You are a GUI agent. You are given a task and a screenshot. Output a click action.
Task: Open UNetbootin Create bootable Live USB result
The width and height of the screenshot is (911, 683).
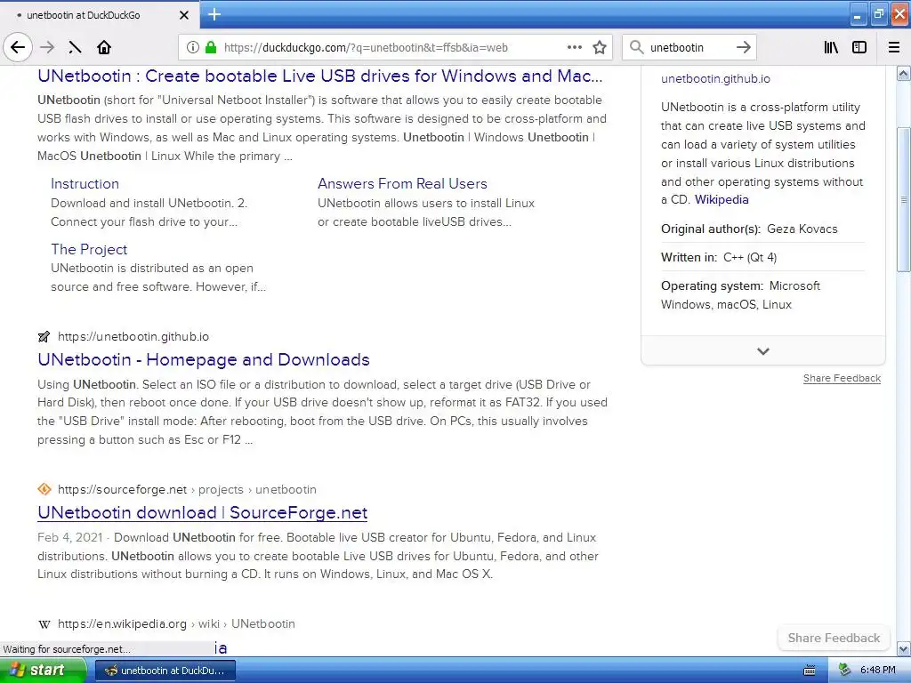coord(320,76)
